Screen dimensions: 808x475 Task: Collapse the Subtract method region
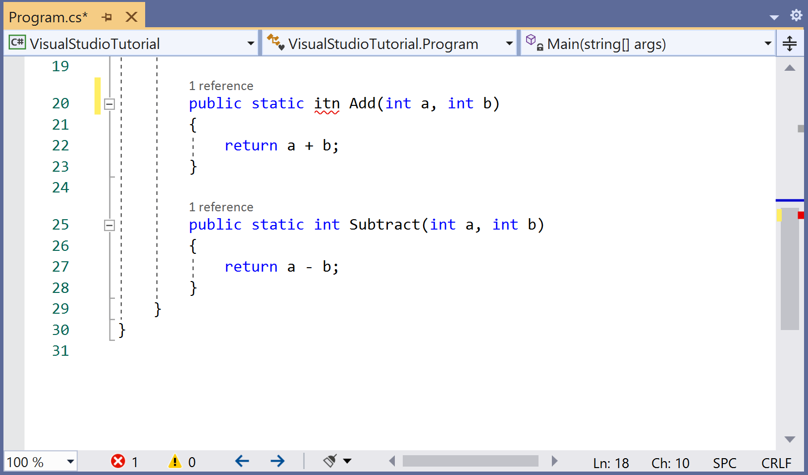point(109,225)
